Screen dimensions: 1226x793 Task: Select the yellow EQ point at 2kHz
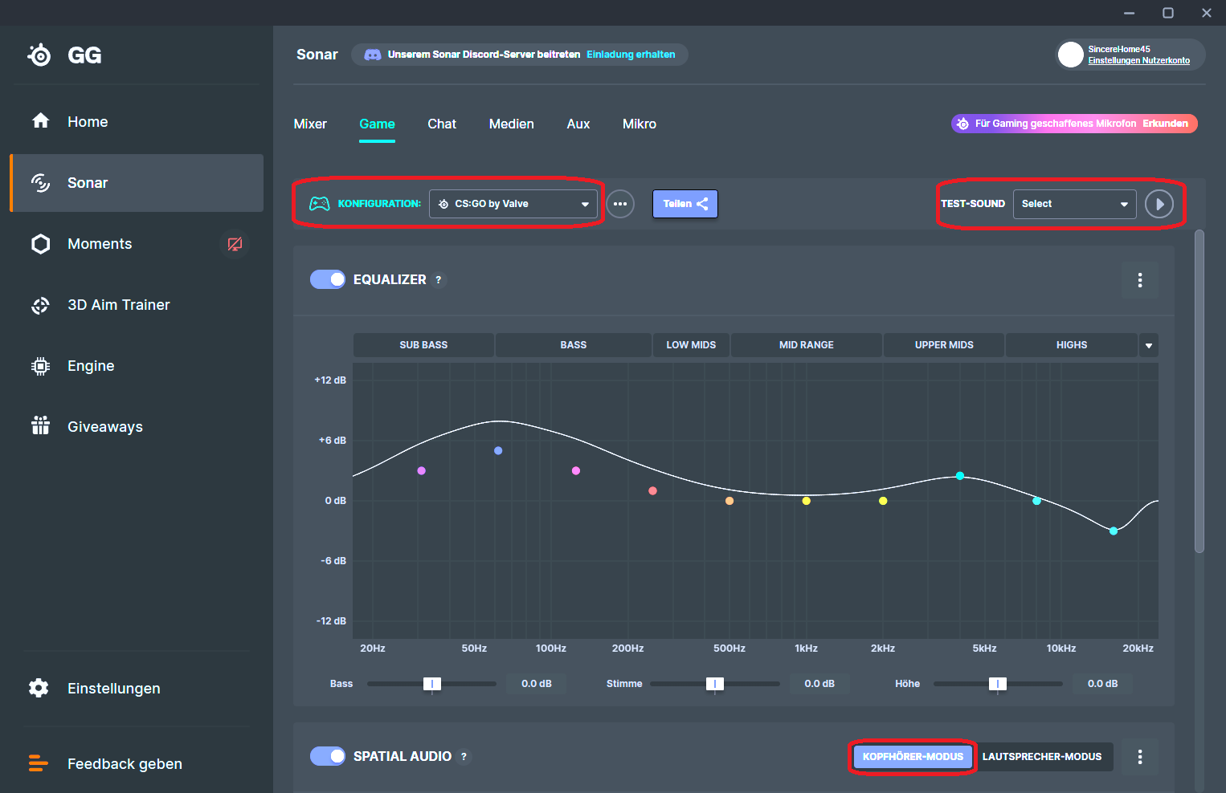[x=883, y=501]
